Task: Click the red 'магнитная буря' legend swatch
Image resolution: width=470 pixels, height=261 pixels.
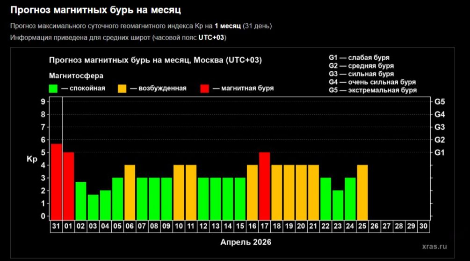Action: point(205,88)
